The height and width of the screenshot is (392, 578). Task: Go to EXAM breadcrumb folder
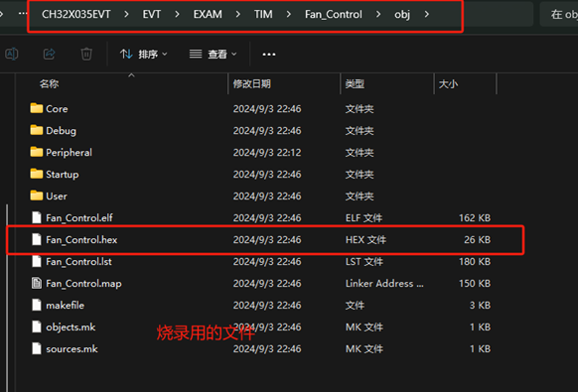coord(208,14)
